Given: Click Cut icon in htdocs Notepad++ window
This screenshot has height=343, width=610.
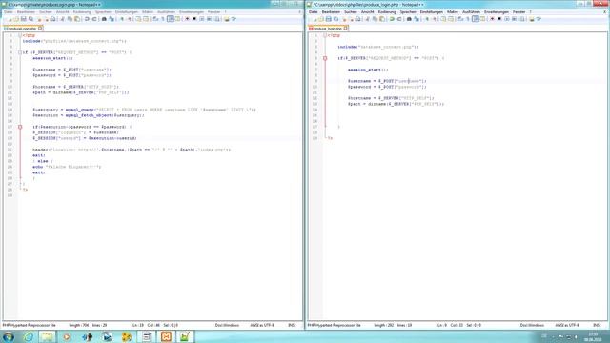Looking at the screenshot, I should coord(367,19).
